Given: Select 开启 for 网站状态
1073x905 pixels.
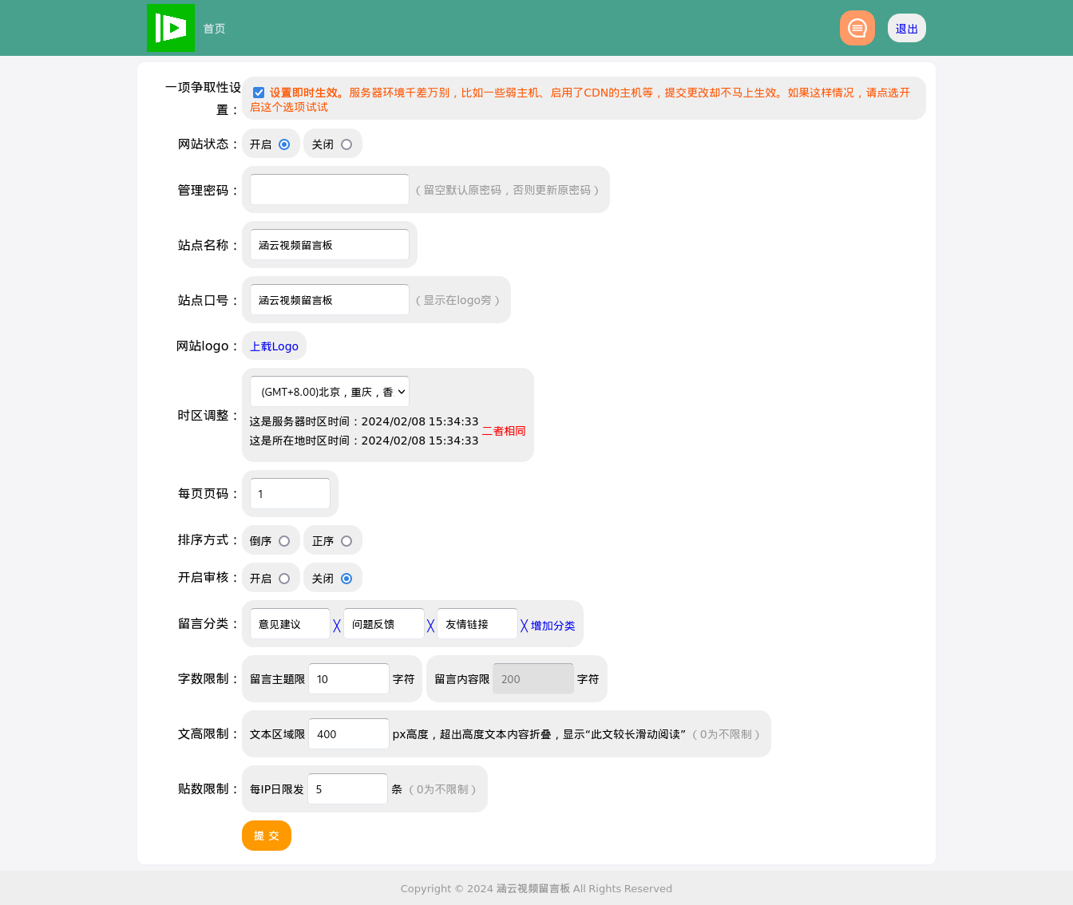Looking at the screenshot, I should click(x=284, y=144).
